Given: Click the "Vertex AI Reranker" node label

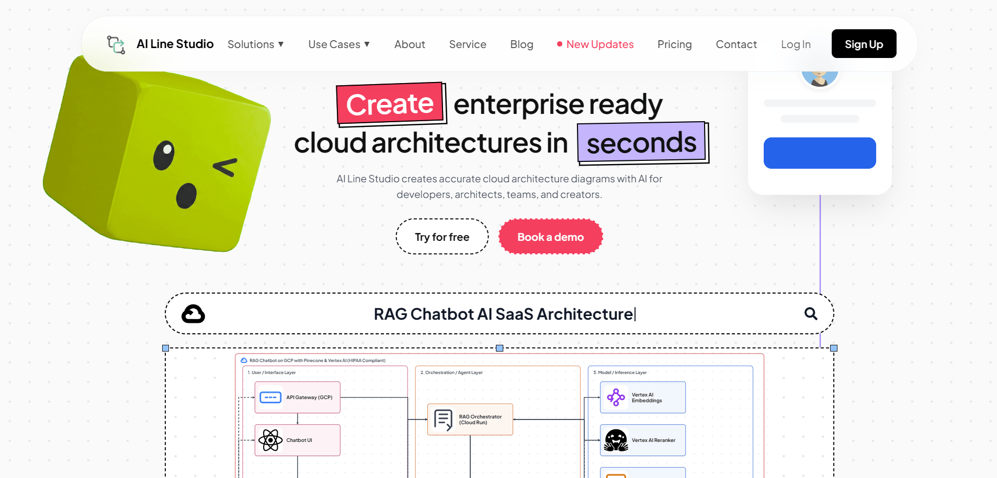Looking at the screenshot, I should [653, 440].
